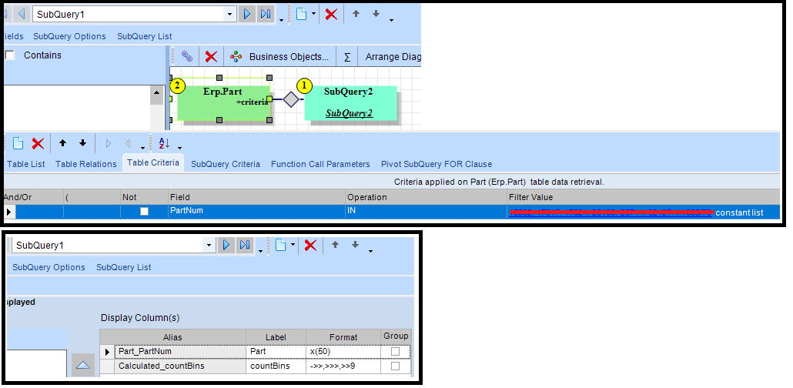Click x(50) format cell
The image size is (793, 388).
[x=343, y=351]
